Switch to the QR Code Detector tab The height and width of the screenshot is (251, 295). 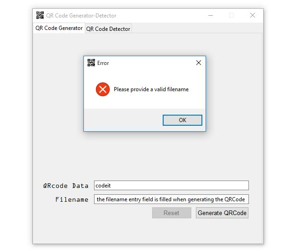click(x=108, y=29)
